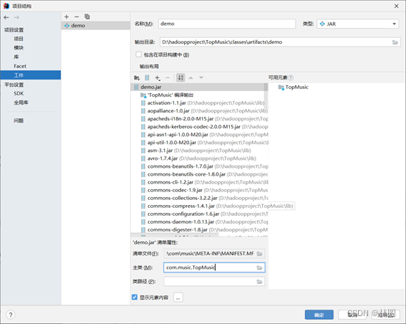The width and height of the screenshot is (406, 324).
Task: Copy the selected artifact
Action: pyautogui.click(x=87, y=17)
